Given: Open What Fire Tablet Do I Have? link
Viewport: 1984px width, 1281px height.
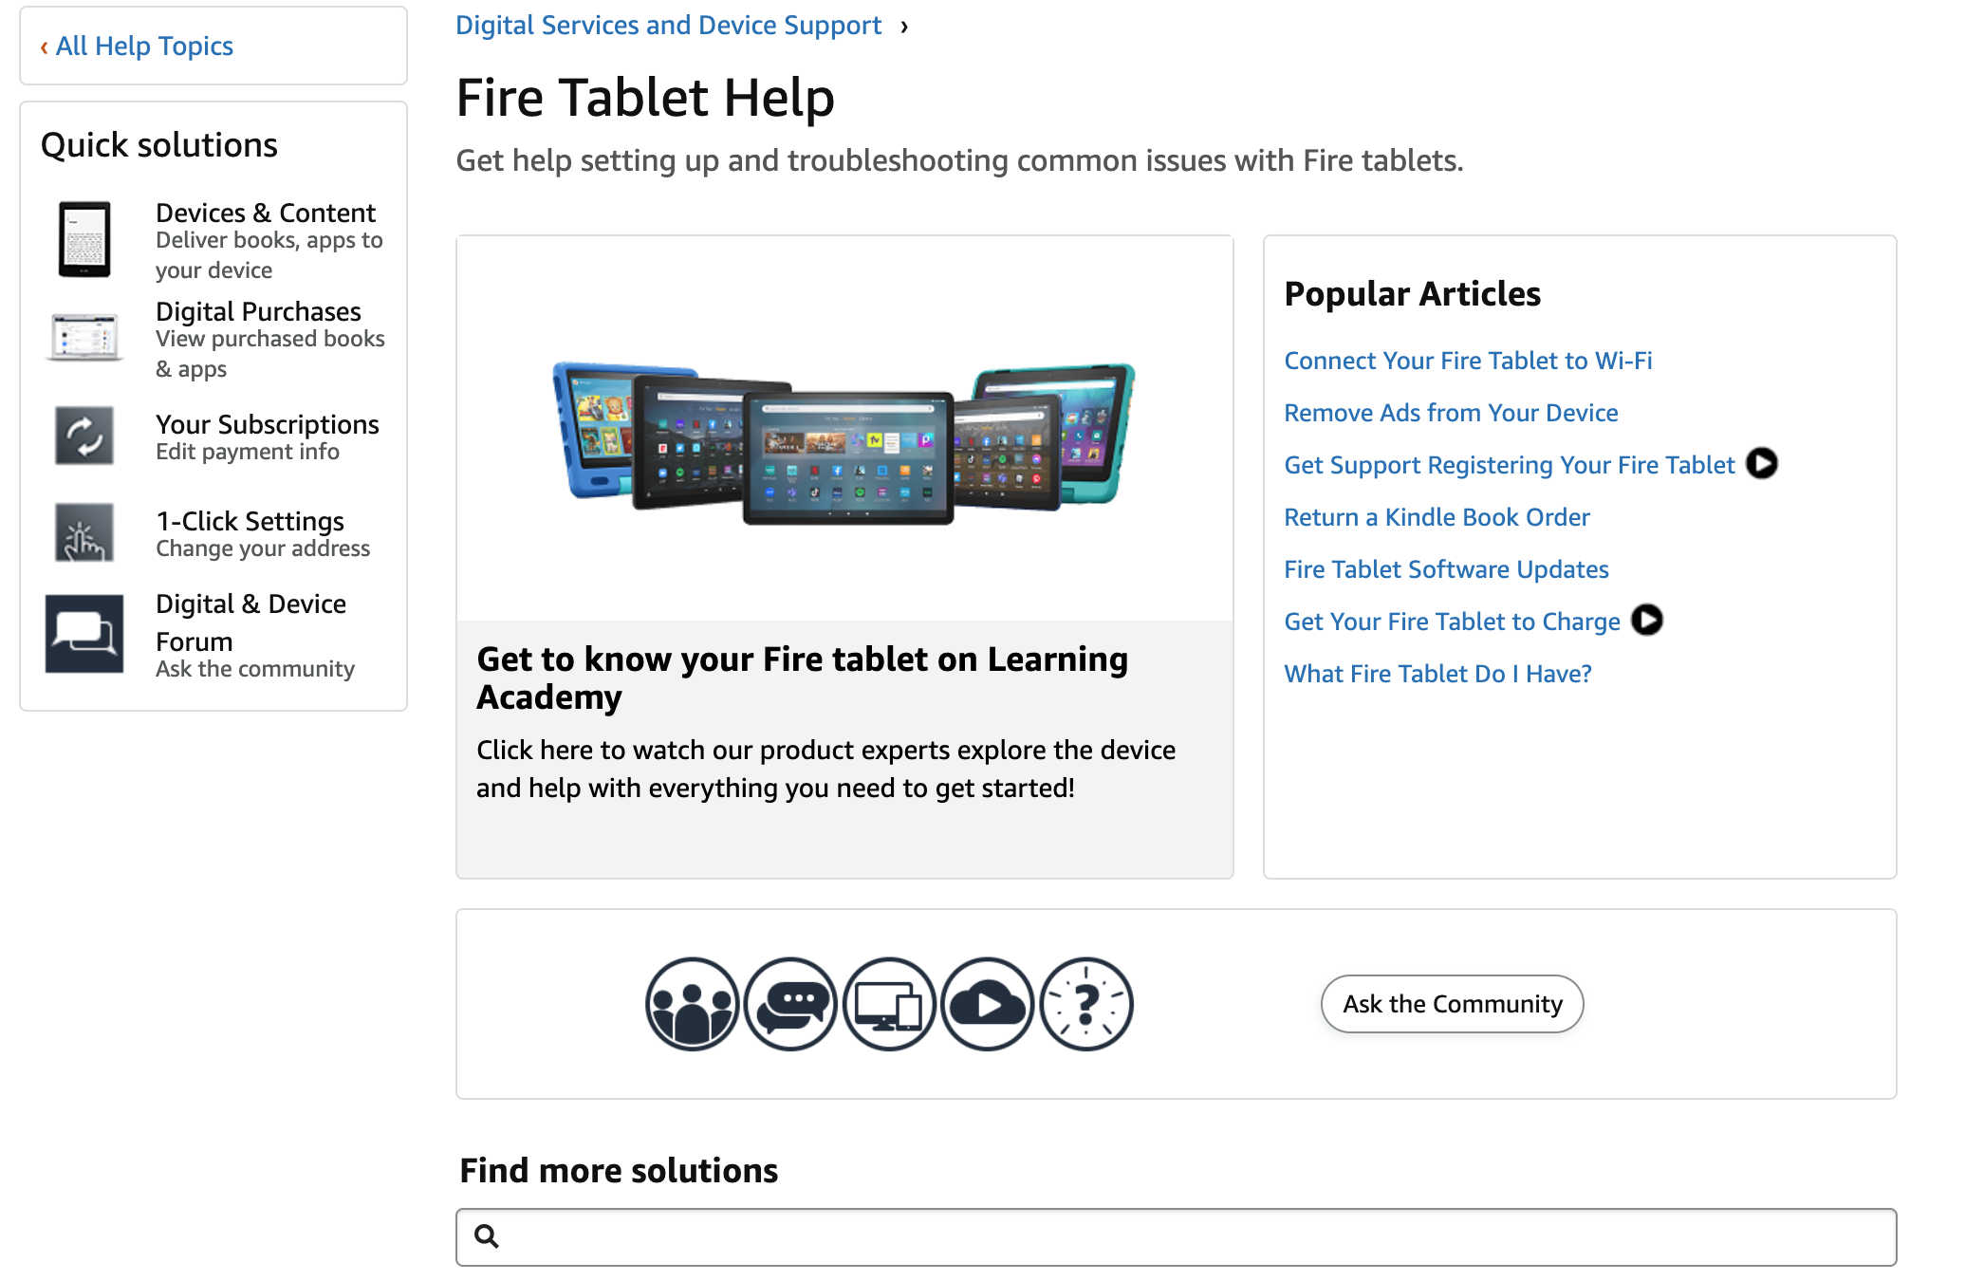Looking at the screenshot, I should [x=1437, y=674].
